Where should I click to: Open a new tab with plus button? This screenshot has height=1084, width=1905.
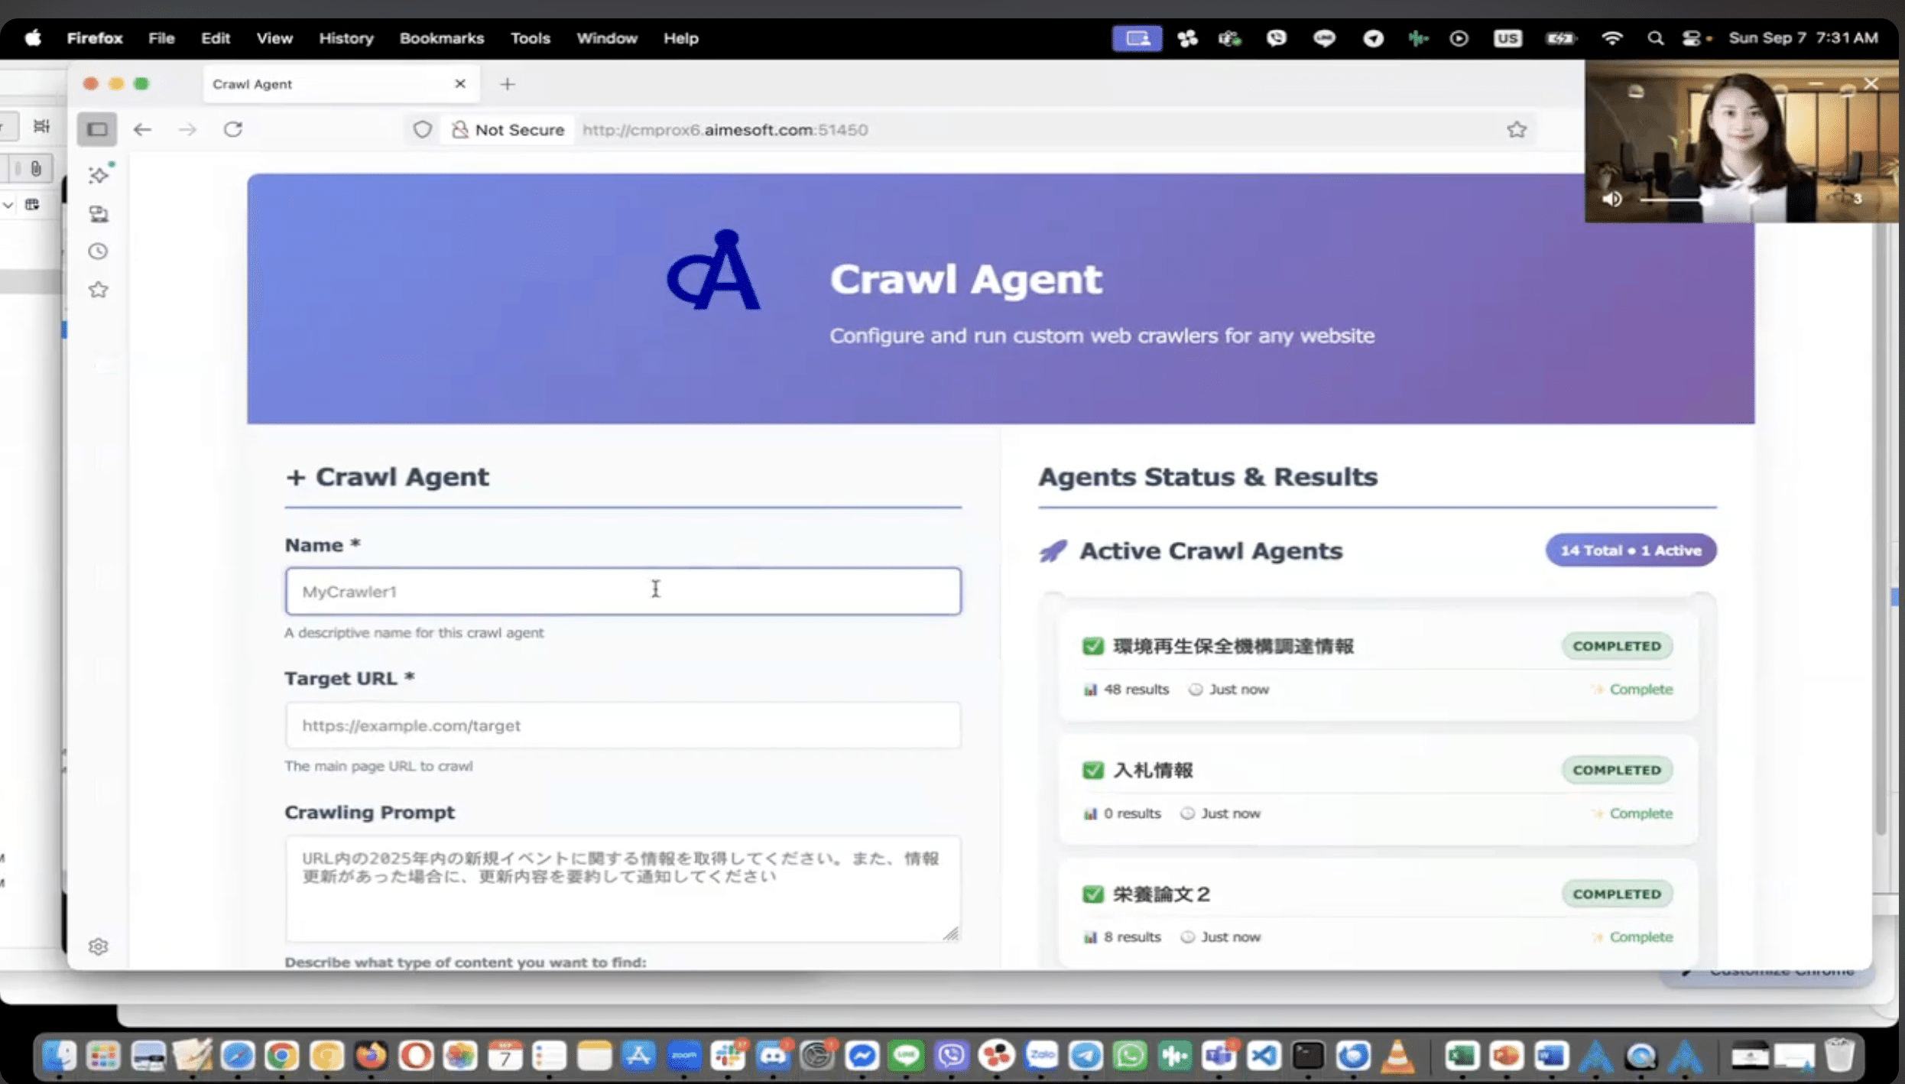(508, 84)
